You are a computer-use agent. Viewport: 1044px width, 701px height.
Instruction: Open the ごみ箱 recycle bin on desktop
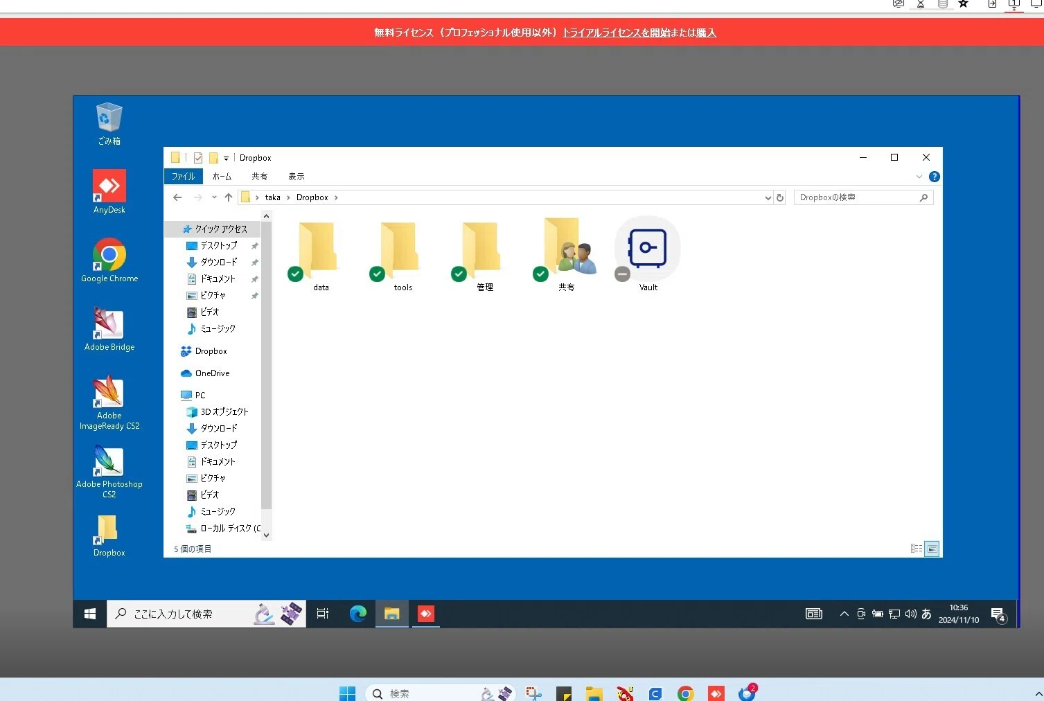(x=109, y=123)
